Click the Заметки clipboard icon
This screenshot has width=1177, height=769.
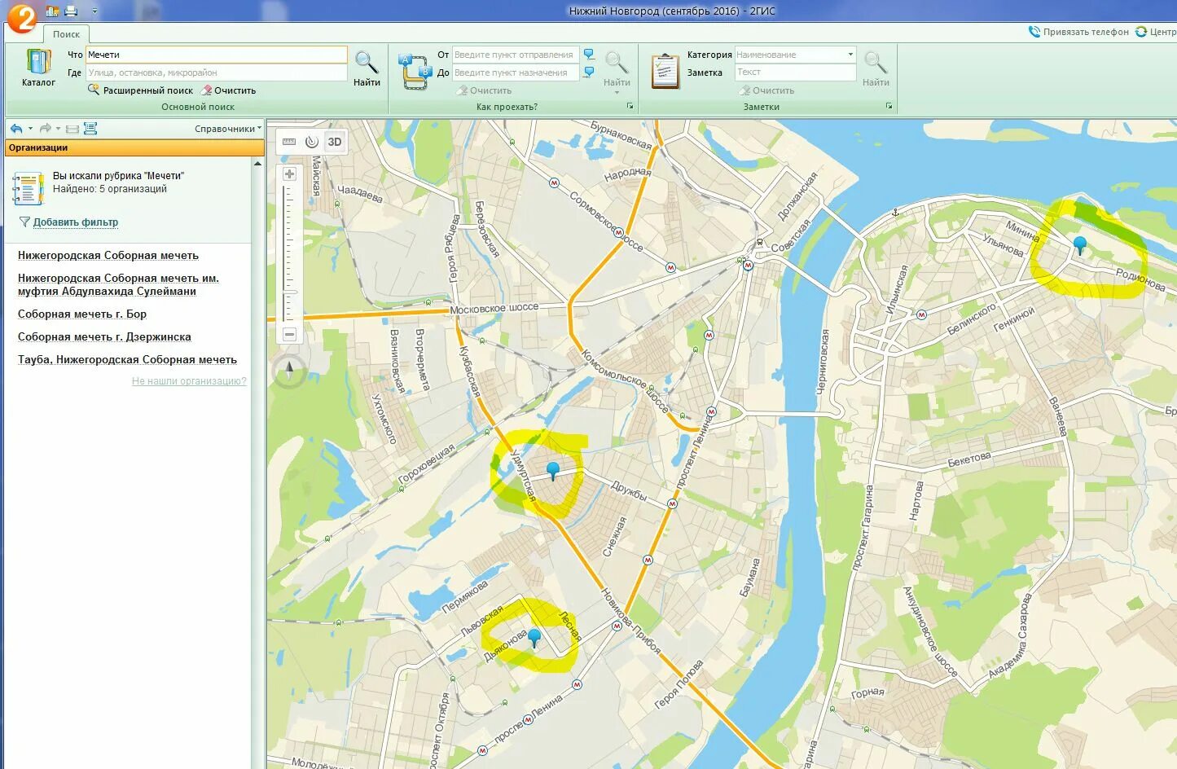(665, 71)
